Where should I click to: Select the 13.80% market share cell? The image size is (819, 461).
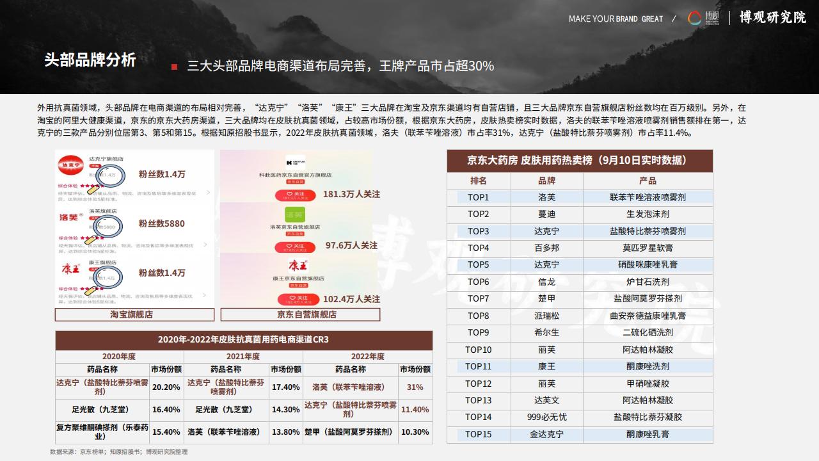coord(286,432)
